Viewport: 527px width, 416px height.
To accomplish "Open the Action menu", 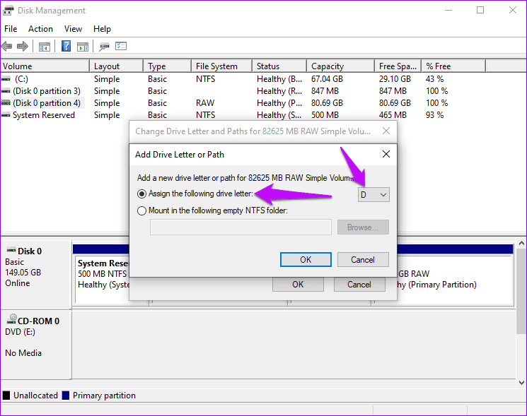I will pos(40,29).
